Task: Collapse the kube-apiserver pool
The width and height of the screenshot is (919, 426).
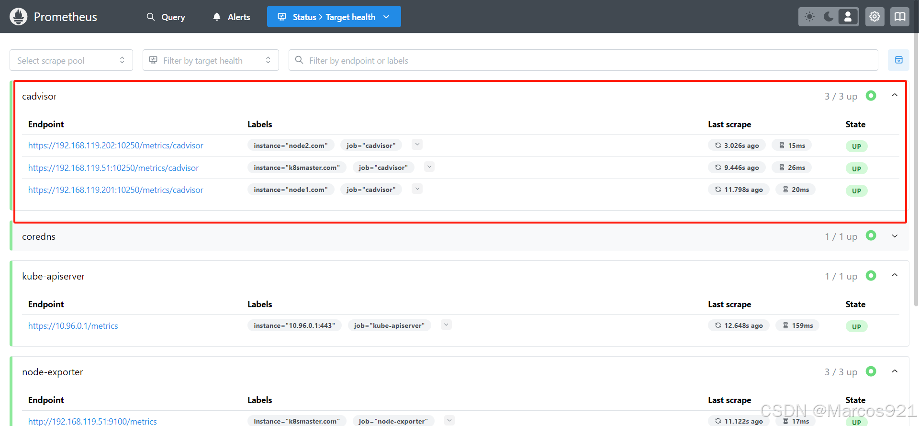Action: pos(895,276)
